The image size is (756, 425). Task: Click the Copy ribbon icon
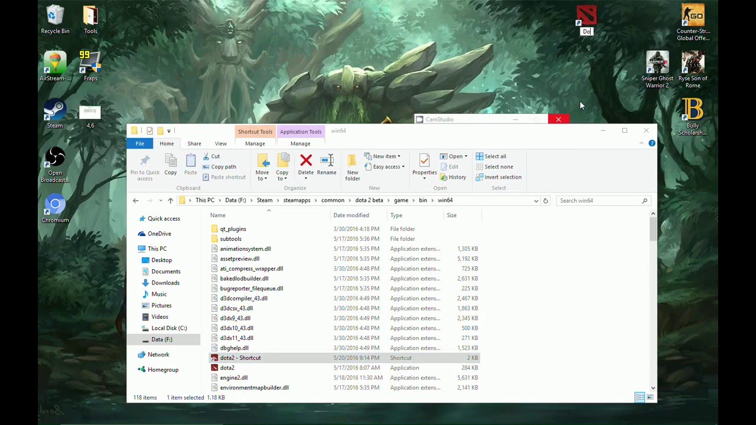click(x=171, y=164)
